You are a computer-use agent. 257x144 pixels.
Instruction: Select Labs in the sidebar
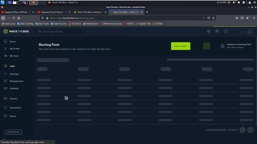click(9, 66)
